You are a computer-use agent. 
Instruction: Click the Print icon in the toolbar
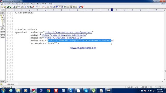pyautogui.click(x=16, y=7)
